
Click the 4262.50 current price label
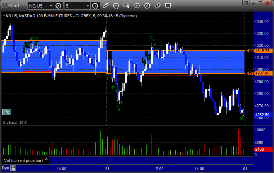(262, 115)
